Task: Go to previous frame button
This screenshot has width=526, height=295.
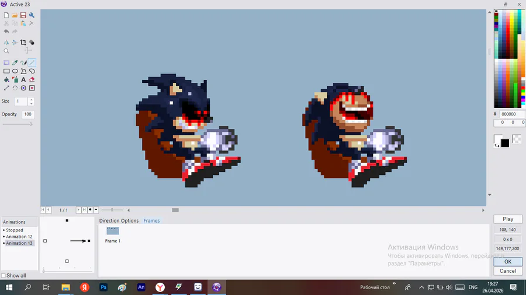Action: pos(49,210)
